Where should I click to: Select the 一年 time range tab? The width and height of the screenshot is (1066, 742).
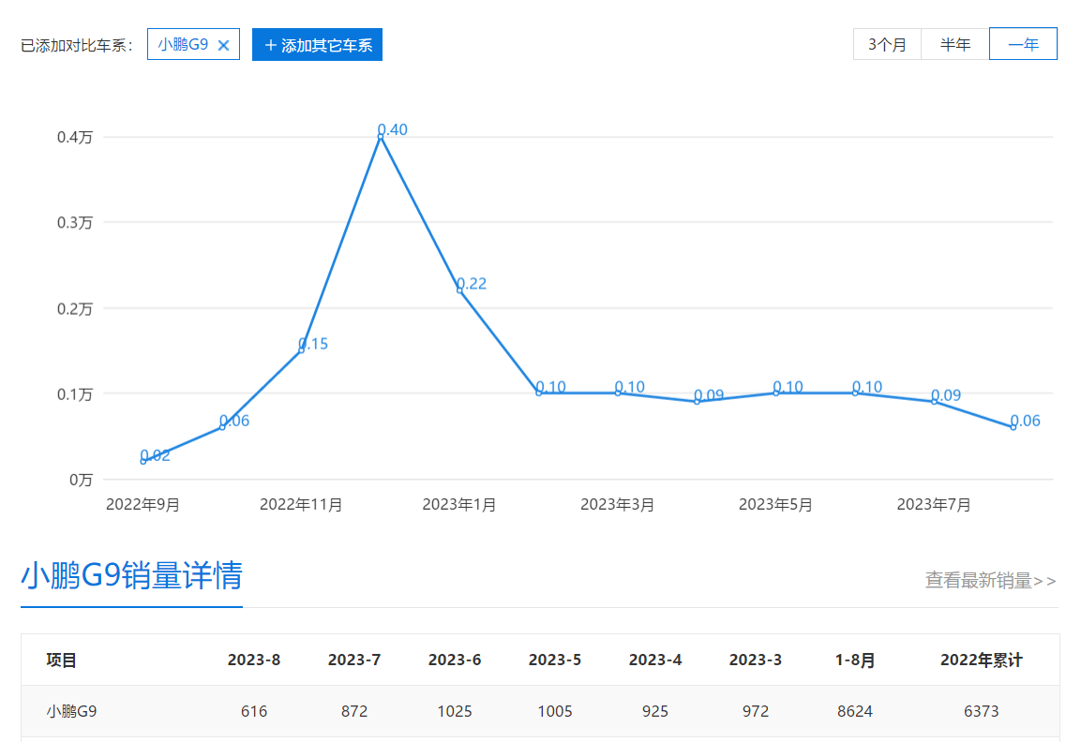[1023, 45]
